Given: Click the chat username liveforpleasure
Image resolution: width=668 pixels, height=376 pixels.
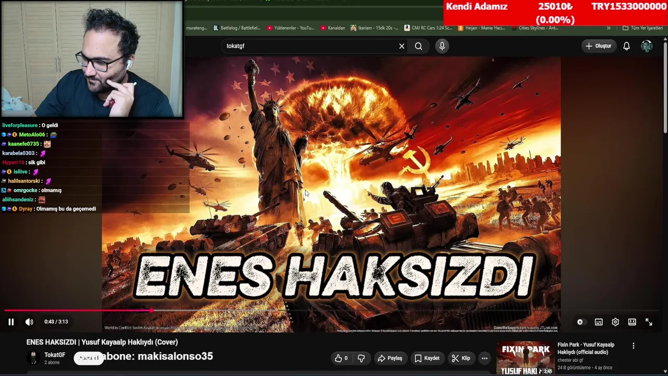Looking at the screenshot, I should (x=20, y=125).
